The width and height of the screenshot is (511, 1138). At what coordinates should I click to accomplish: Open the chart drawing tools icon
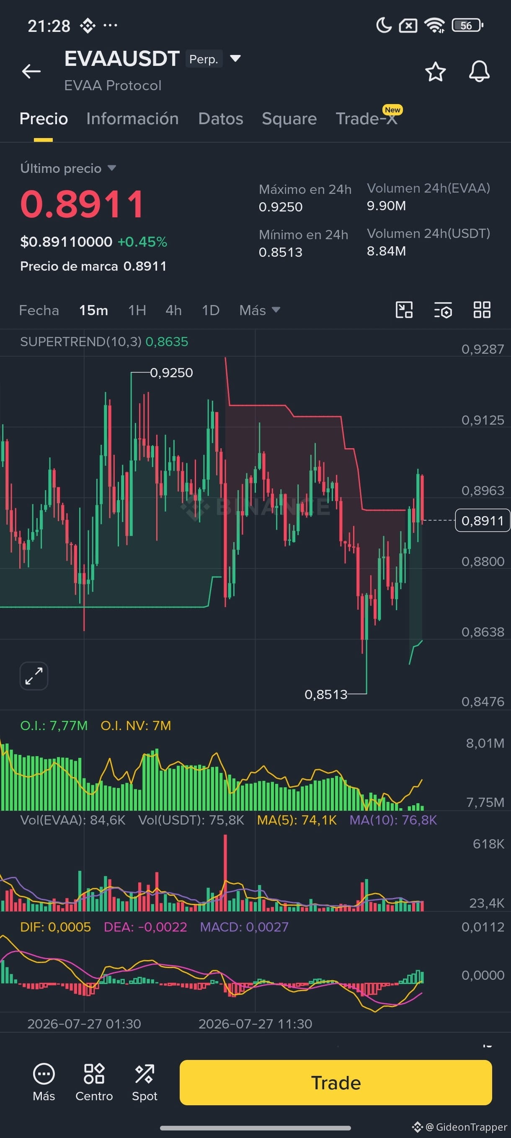(404, 310)
